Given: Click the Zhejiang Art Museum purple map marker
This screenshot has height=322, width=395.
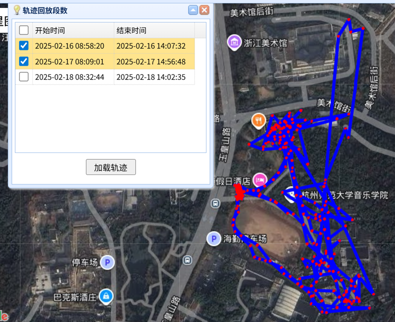Looking at the screenshot, I should point(234,42).
